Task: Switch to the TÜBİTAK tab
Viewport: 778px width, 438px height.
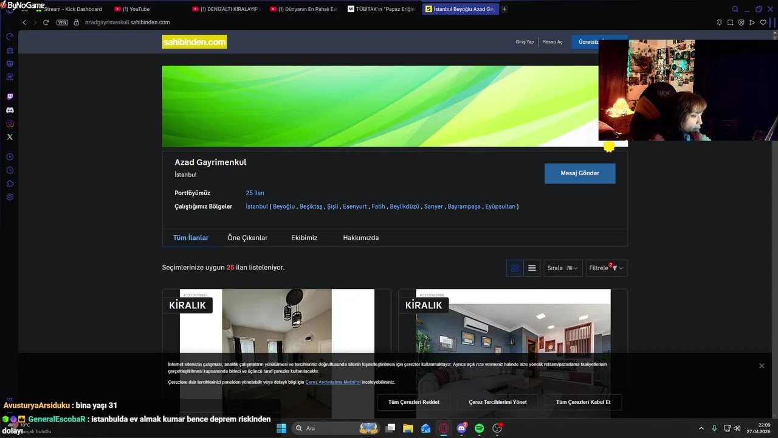Action: pyautogui.click(x=382, y=9)
